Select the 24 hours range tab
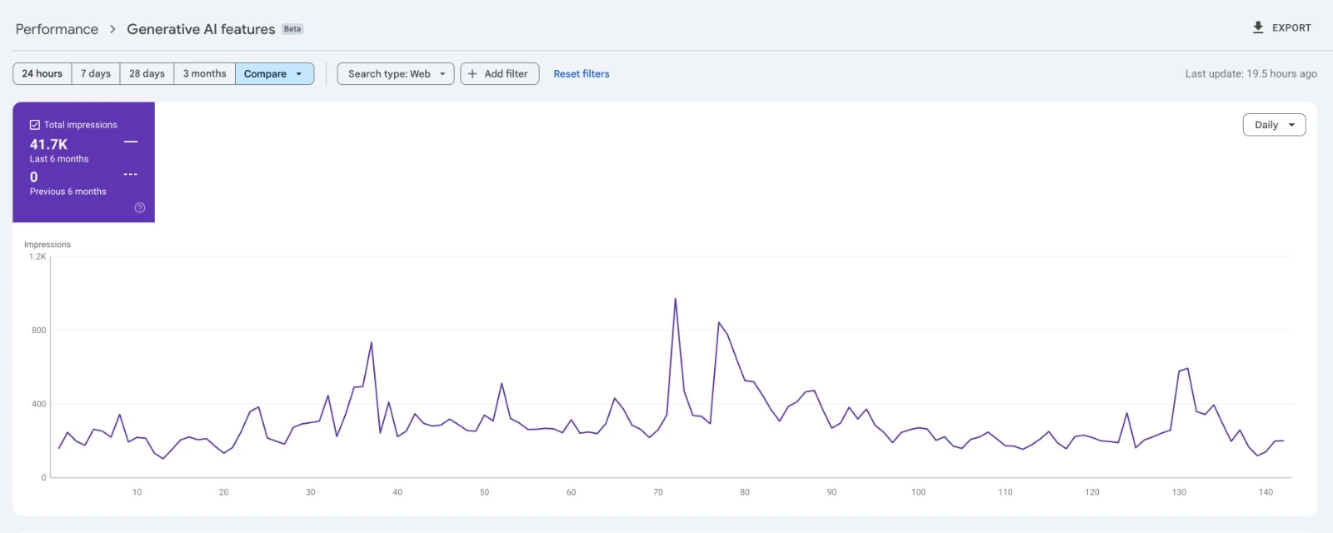The height and width of the screenshot is (533, 1333). (x=42, y=73)
